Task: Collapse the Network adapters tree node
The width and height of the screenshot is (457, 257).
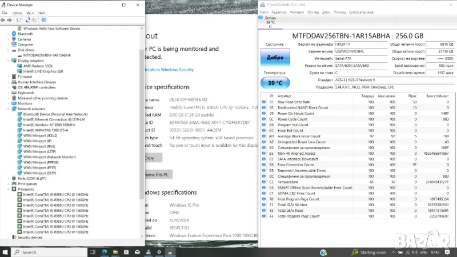Action: (x=9, y=109)
